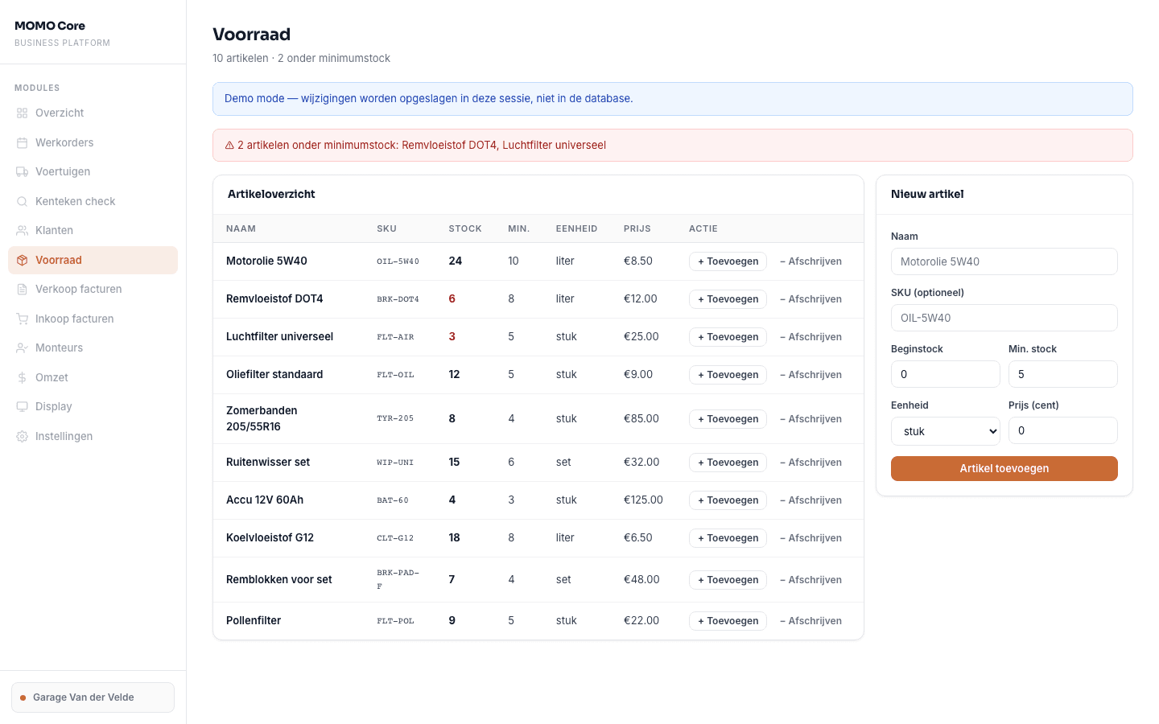1159x724 pixels.
Task: Click the Klanten people icon
Action: [x=23, y=231]
